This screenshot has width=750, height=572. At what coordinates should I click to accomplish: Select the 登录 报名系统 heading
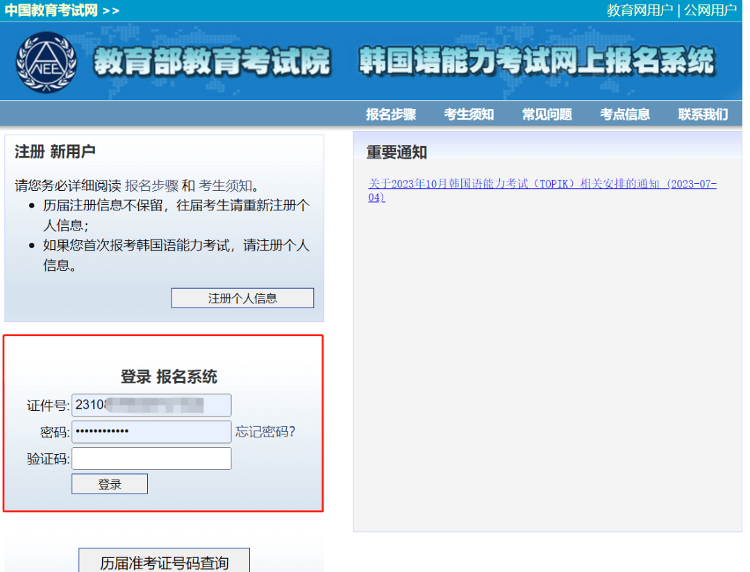pyautogui.click(x=169, y=377)
